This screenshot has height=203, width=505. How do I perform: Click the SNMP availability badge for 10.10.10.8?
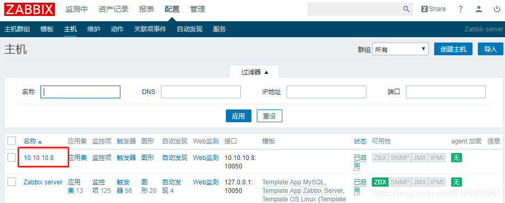pyautogui.click(x=400, y=158)
